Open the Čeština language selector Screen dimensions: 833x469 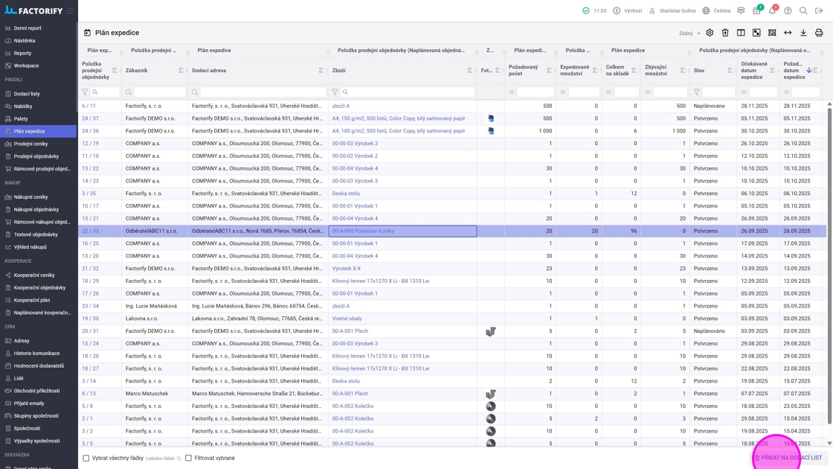(x=716, y=11)
